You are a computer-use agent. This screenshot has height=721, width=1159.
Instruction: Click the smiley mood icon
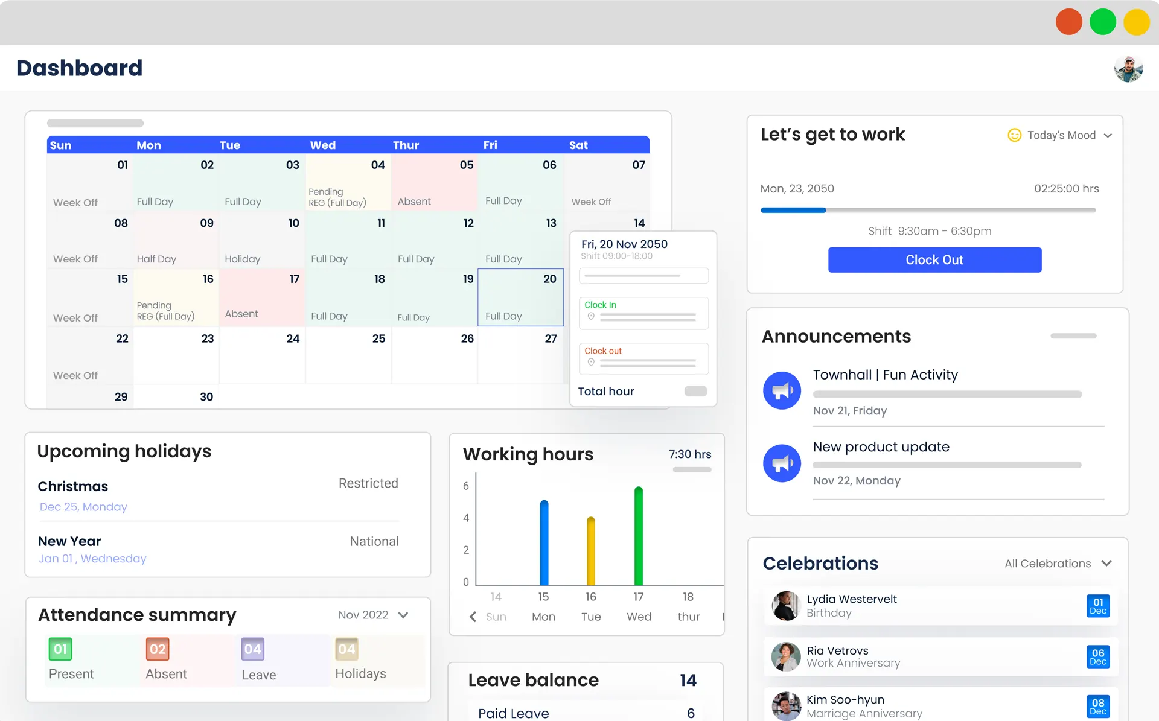tap(1014, 135)
